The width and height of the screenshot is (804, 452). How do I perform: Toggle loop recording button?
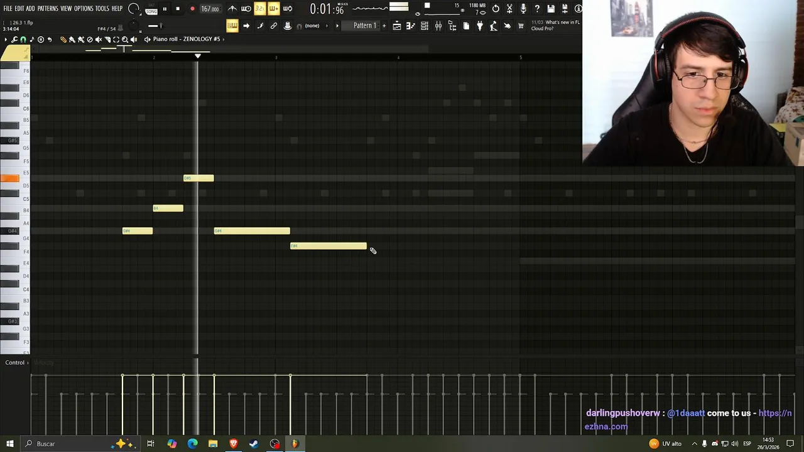[x=288, y=9]
